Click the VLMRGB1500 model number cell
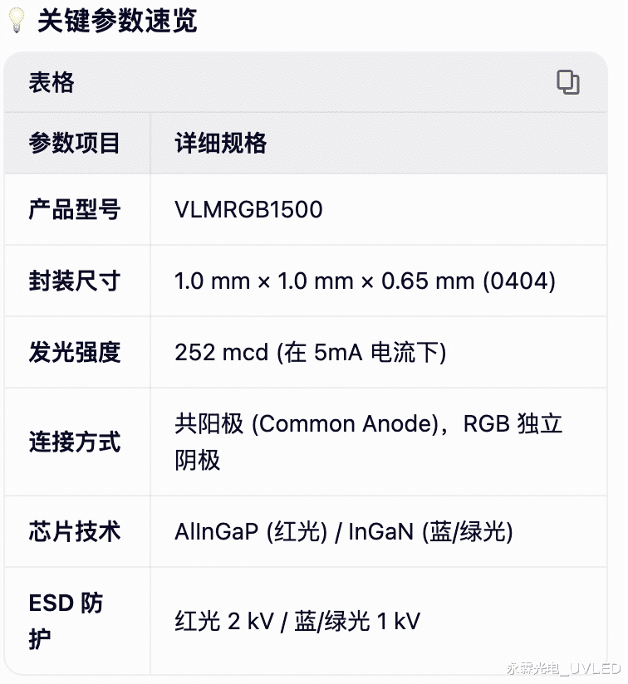The height and width of the screenshot is (684, 628). pyautogui.click(x=248, y=209)
